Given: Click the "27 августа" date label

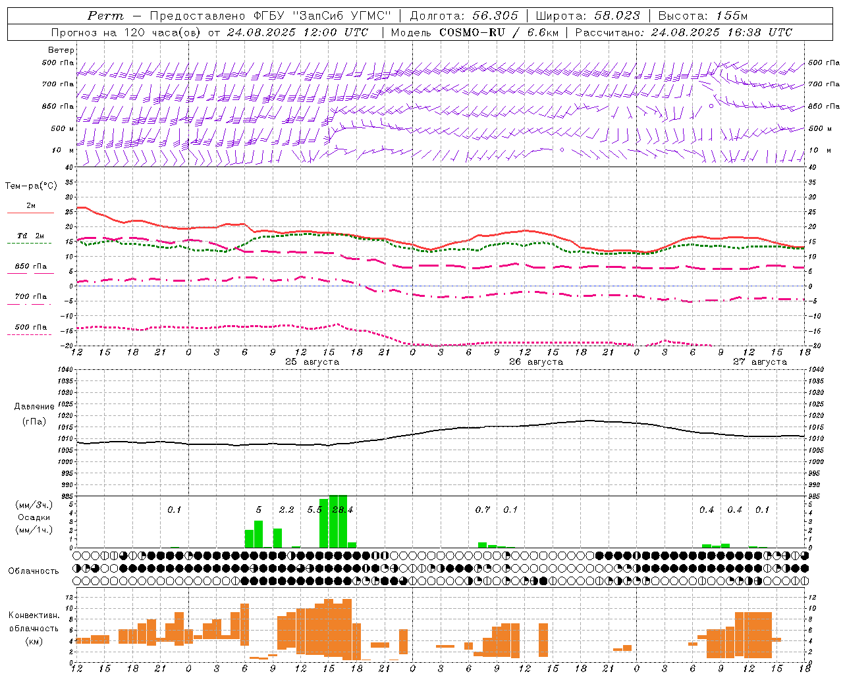Looking at the screenshot, I should click(x=760, y=362).
